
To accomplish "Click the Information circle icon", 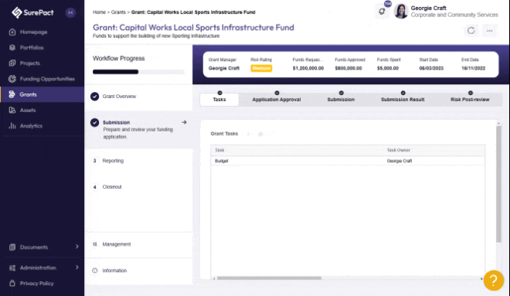I will click(94, 270).
